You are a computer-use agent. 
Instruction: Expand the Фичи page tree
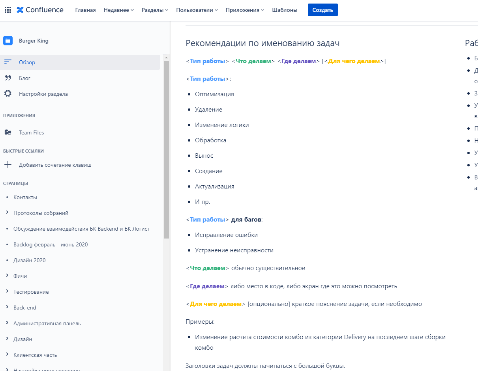(7, 276)
